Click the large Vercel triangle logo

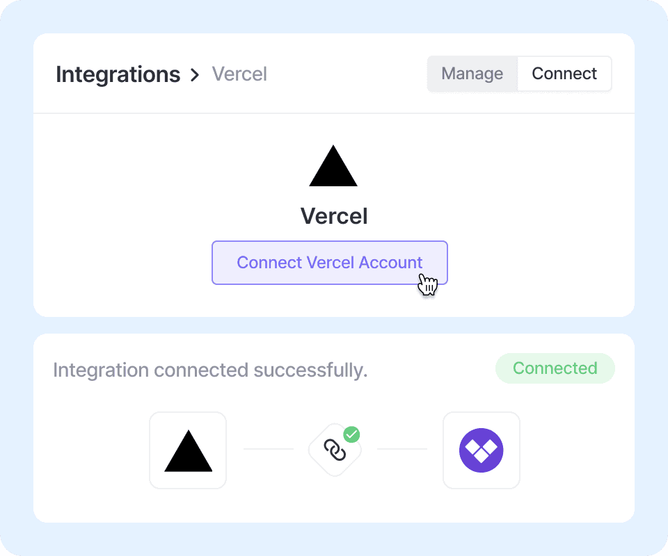click(x=333, y=168)
